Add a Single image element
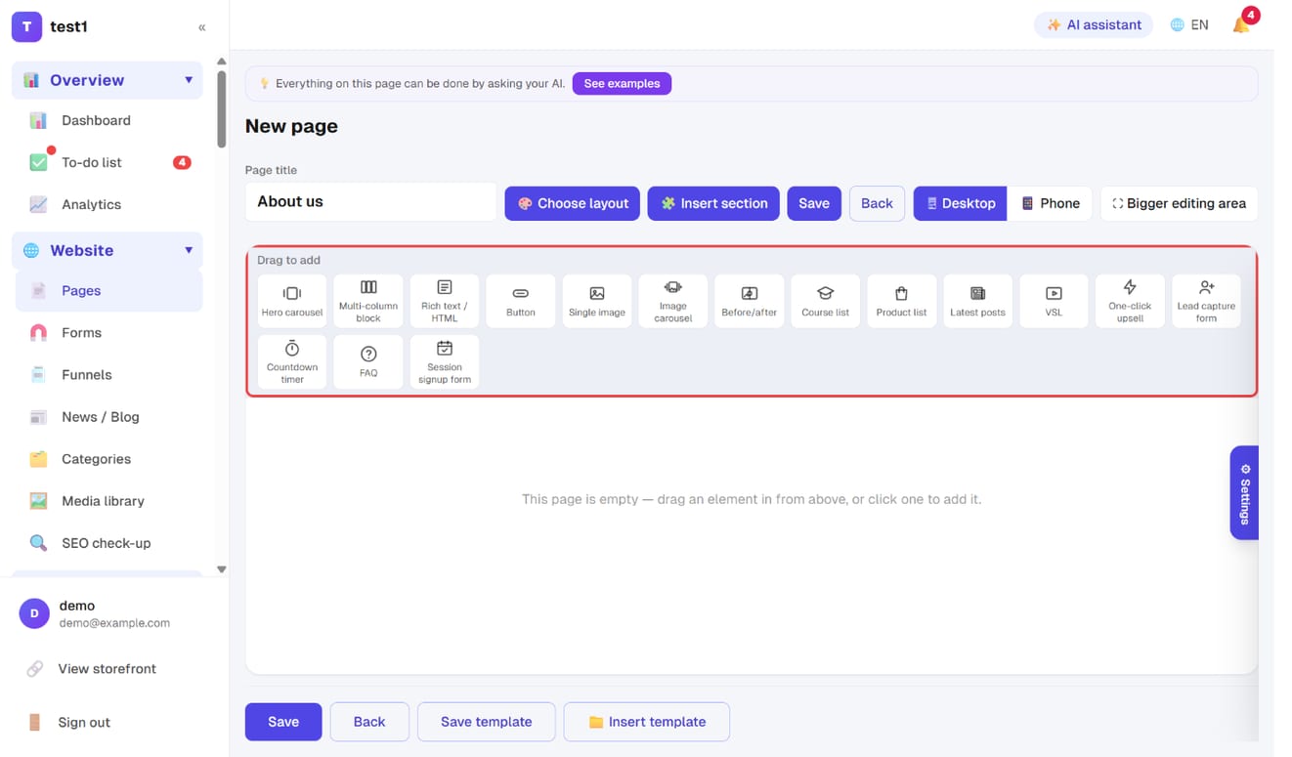The height and width of the screenshot is (757, 1292). 597,301
